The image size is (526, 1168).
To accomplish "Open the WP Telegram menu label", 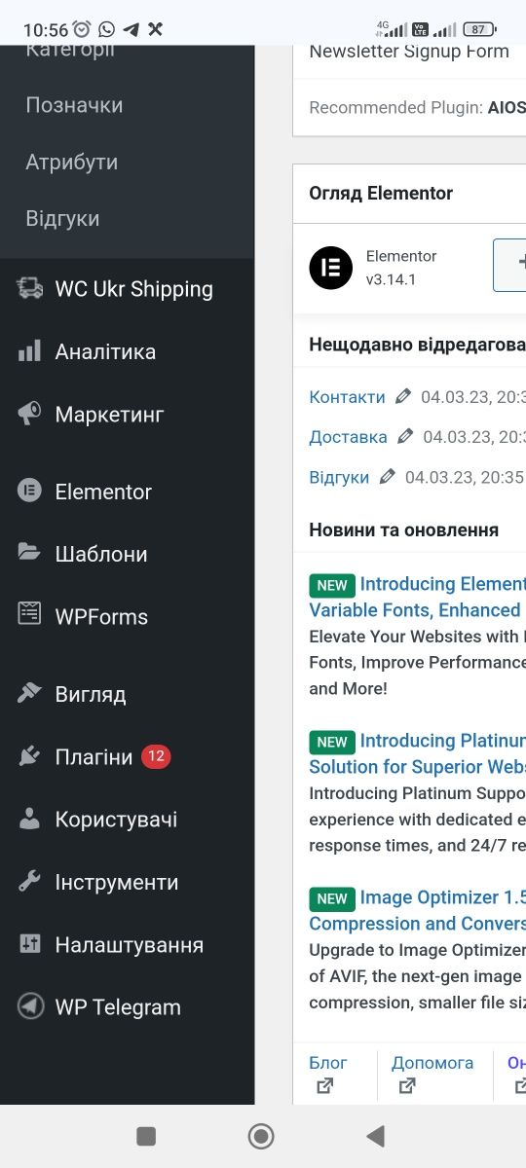I will coord(118,1007).
